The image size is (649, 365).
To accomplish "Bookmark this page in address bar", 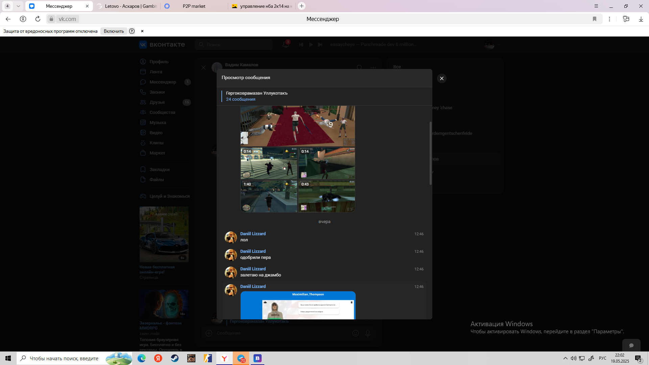I will coord(595,19).
